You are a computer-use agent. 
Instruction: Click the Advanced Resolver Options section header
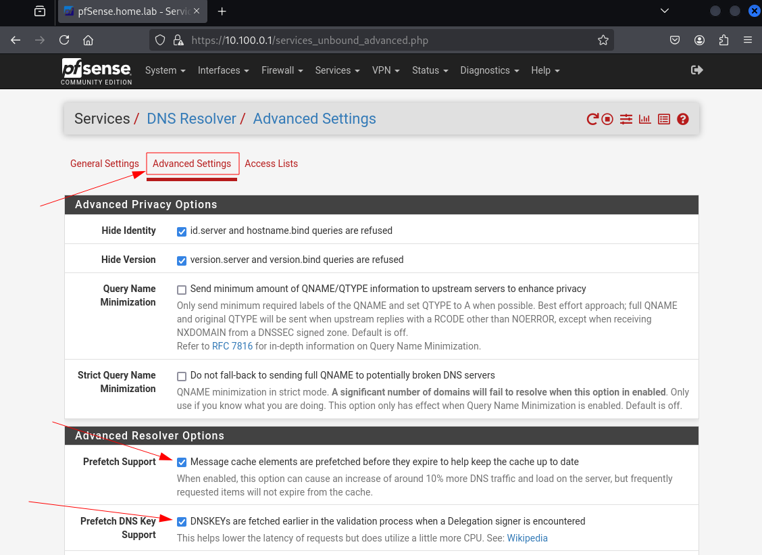point(382,436)
